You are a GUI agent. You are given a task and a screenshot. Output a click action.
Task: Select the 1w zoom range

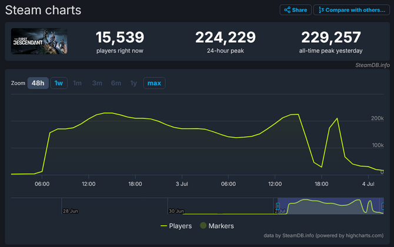(59, 83)
